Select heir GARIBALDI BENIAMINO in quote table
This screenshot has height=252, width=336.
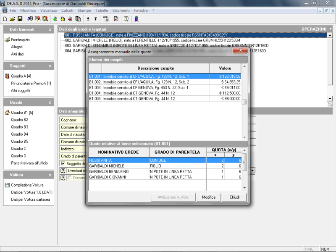click(x=165, y=171)
